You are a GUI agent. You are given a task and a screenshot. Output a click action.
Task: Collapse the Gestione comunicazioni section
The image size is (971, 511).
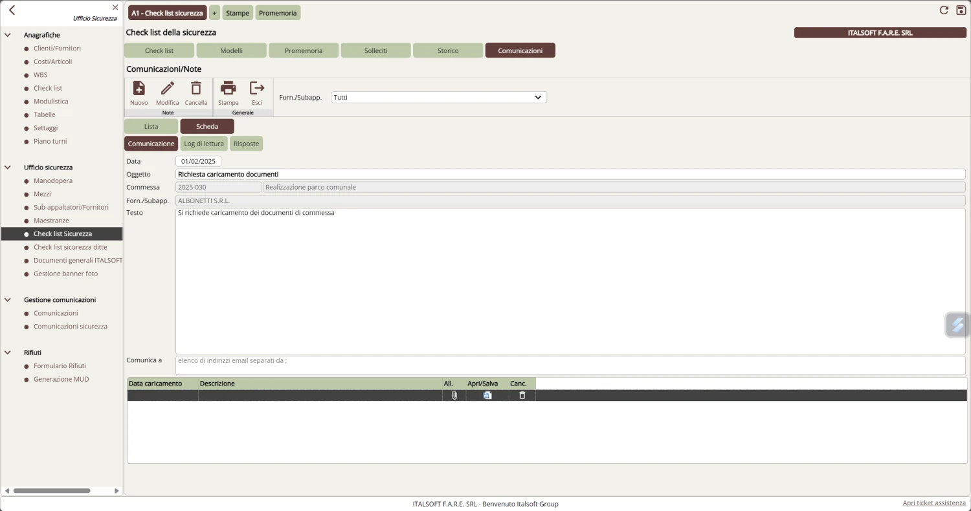coord(8,300)
